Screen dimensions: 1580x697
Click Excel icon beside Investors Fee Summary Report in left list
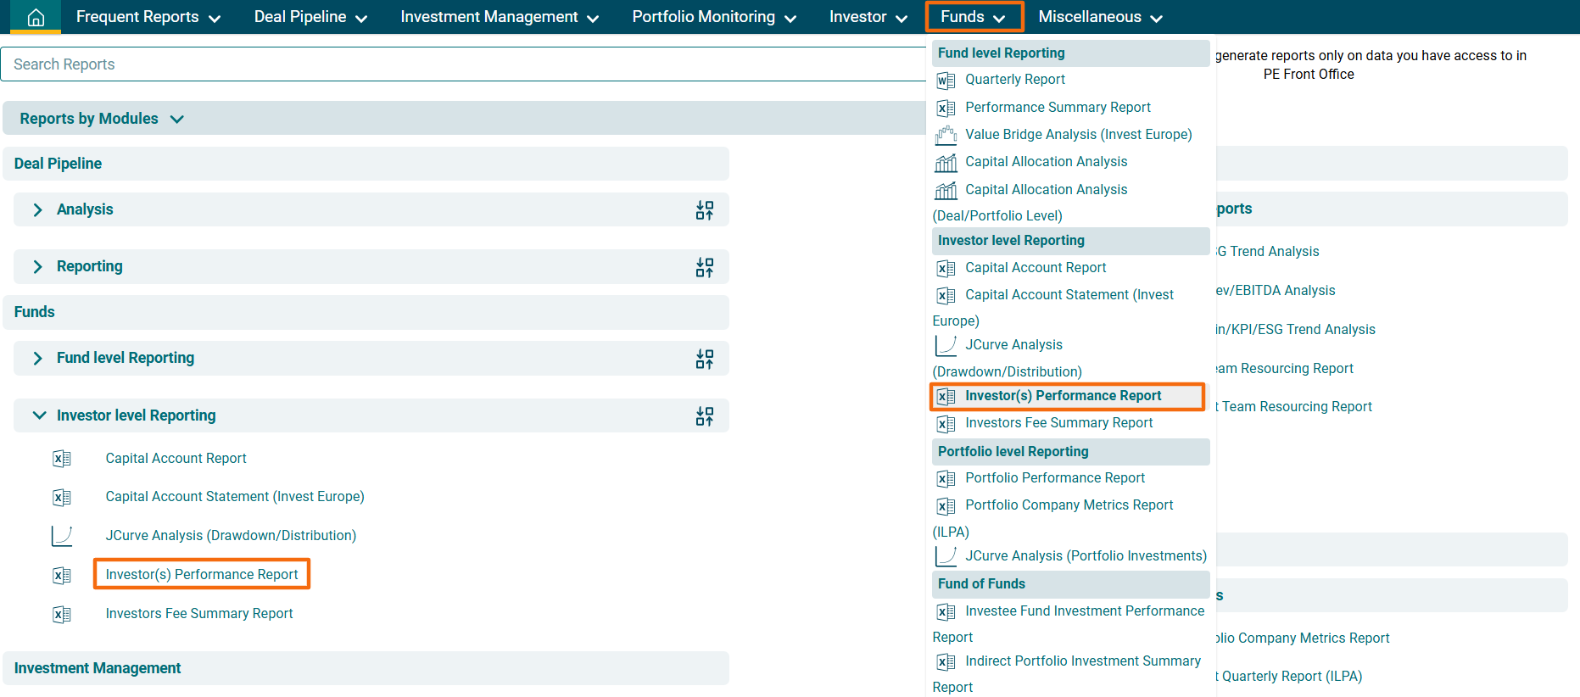pyautogui.click(x=62, y=614)
